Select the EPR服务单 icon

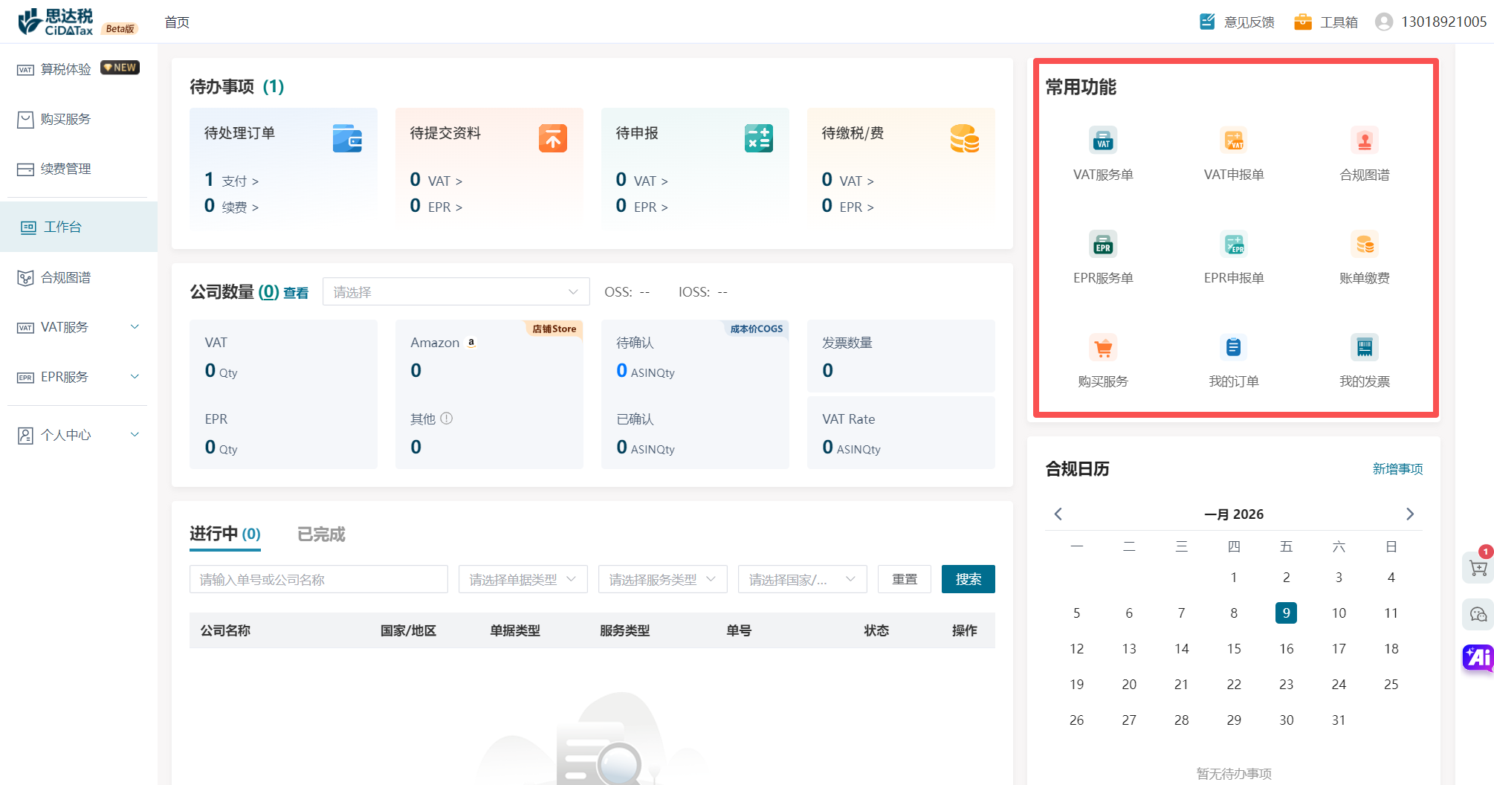(x=1103, y=244)
